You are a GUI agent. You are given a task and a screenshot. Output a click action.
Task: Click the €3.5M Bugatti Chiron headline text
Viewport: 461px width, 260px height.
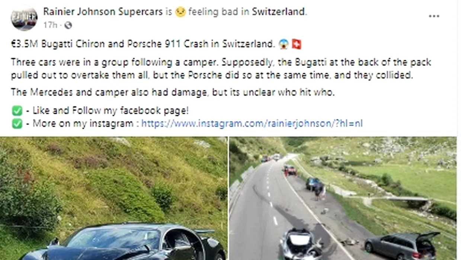(x=143, y=44)
